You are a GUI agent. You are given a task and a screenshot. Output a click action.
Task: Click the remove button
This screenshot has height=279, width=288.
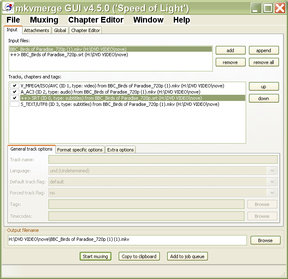click(x=230, y=62)
